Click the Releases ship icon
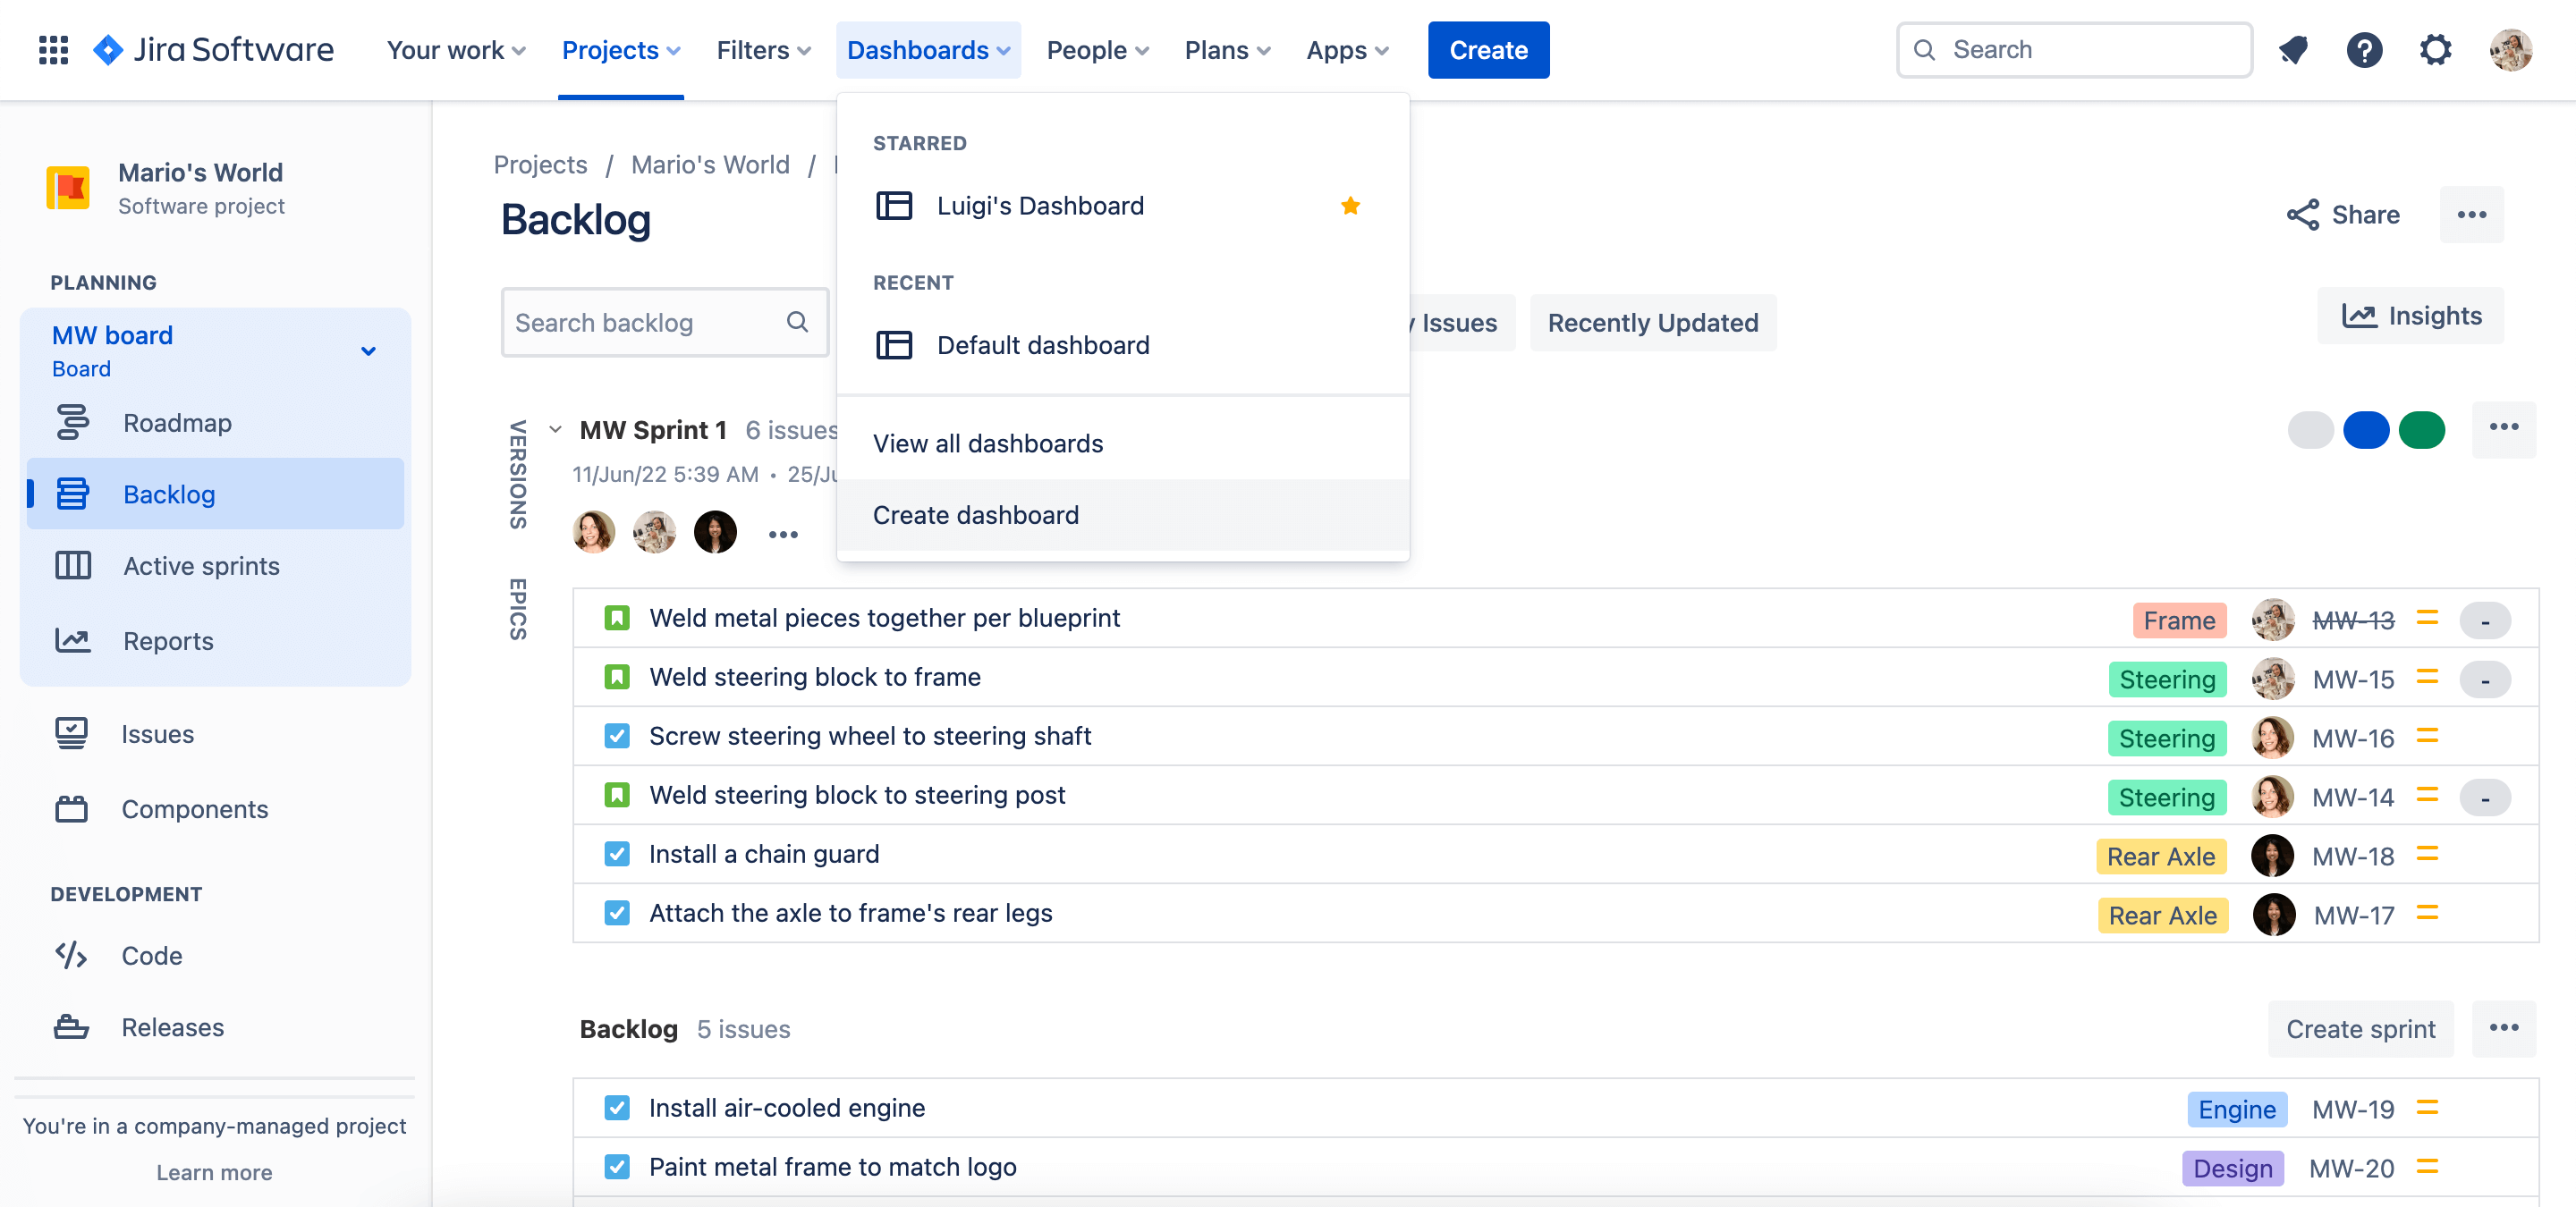The height and width of the screenshot is (1207, 2576). pos(70,1026)
